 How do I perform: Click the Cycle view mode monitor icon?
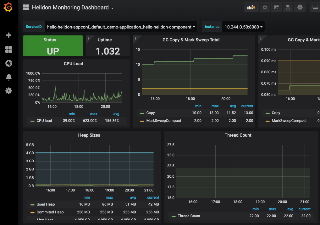(315, 7)
